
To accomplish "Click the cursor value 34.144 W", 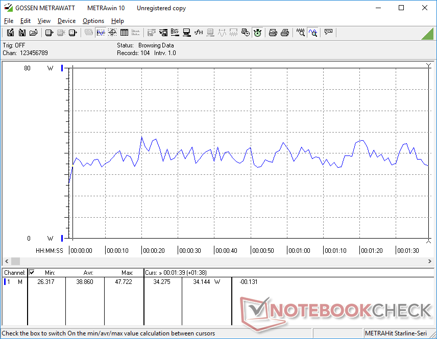I will click(x=207, y=282).
